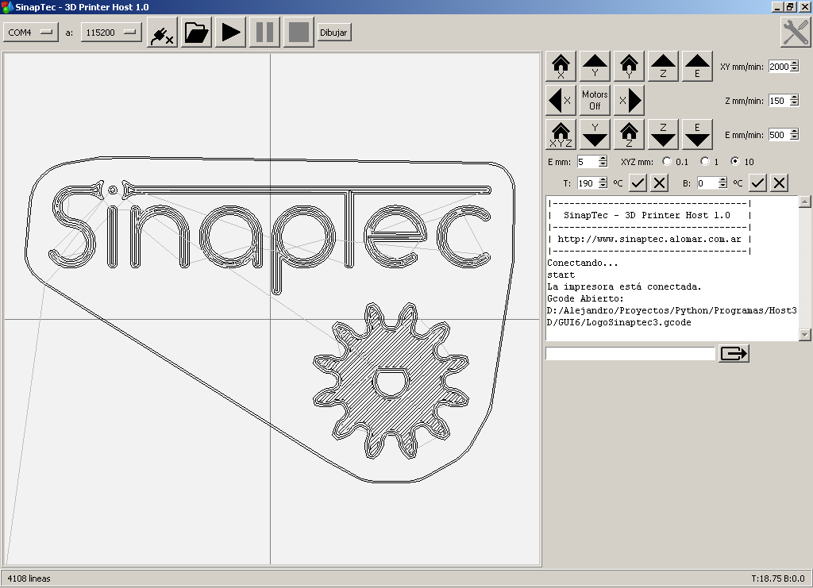Move Y axis up

(595, 67)
